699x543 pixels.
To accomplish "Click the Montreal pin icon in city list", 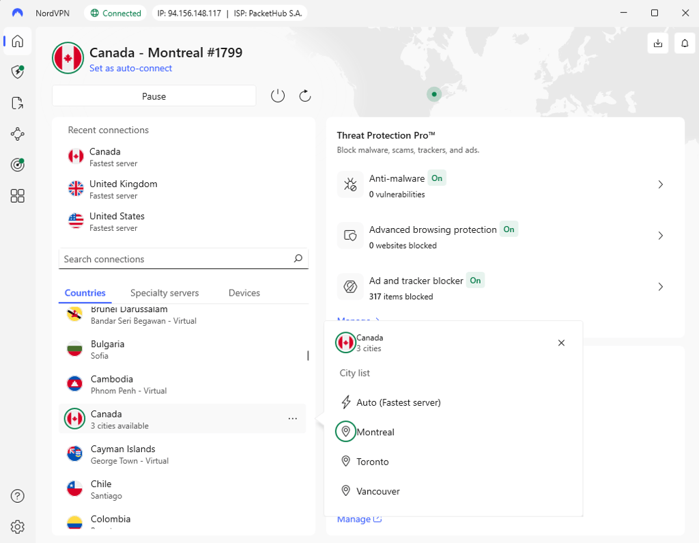I will [x=345, y=432].
